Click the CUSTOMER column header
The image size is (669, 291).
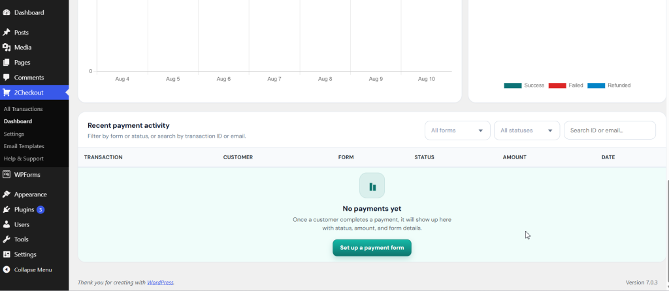(x=238, y=157)
